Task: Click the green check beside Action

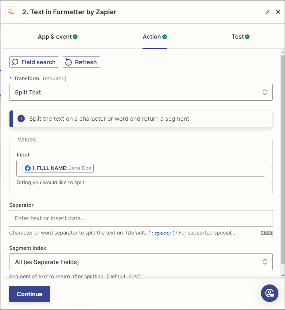Action: click(x=164, y=36)
